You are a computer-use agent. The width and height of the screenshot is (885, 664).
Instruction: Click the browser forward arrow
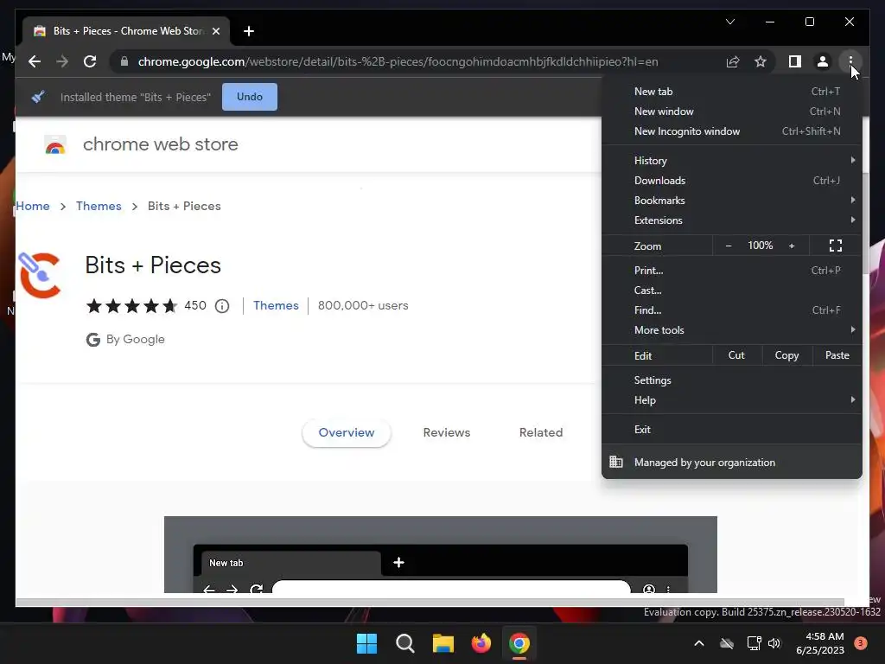(62, 61)
